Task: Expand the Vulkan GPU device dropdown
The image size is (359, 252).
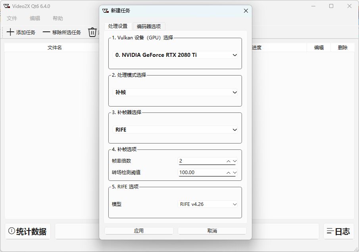Action: point(175,55)
